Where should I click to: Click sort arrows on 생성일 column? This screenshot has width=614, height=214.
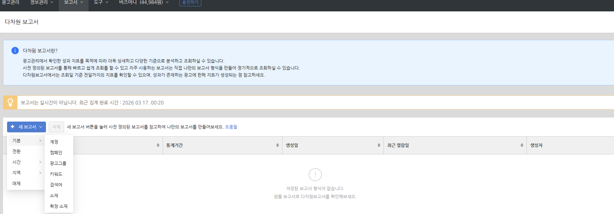[x=379, y=145]
